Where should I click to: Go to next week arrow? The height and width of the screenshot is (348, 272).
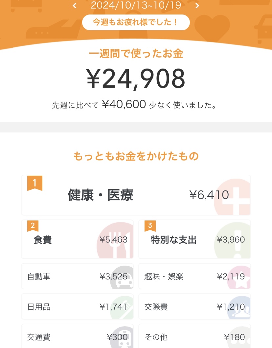coord(197,6)
